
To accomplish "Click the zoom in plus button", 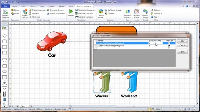I will coord(181,109).
